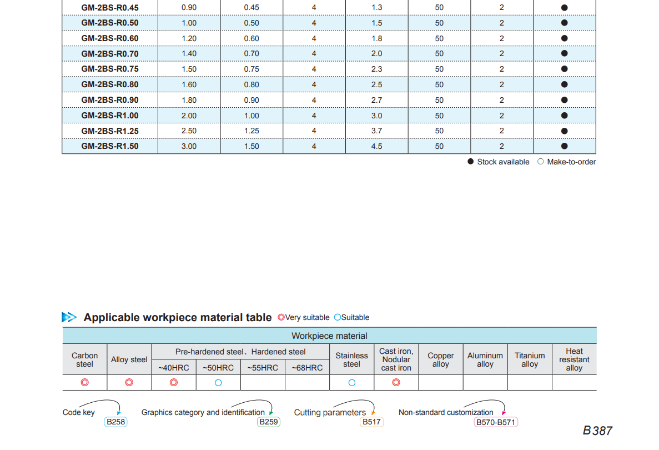
Task: Click the blue Suitable circle under ~50HRC
Action: [218, 382]
